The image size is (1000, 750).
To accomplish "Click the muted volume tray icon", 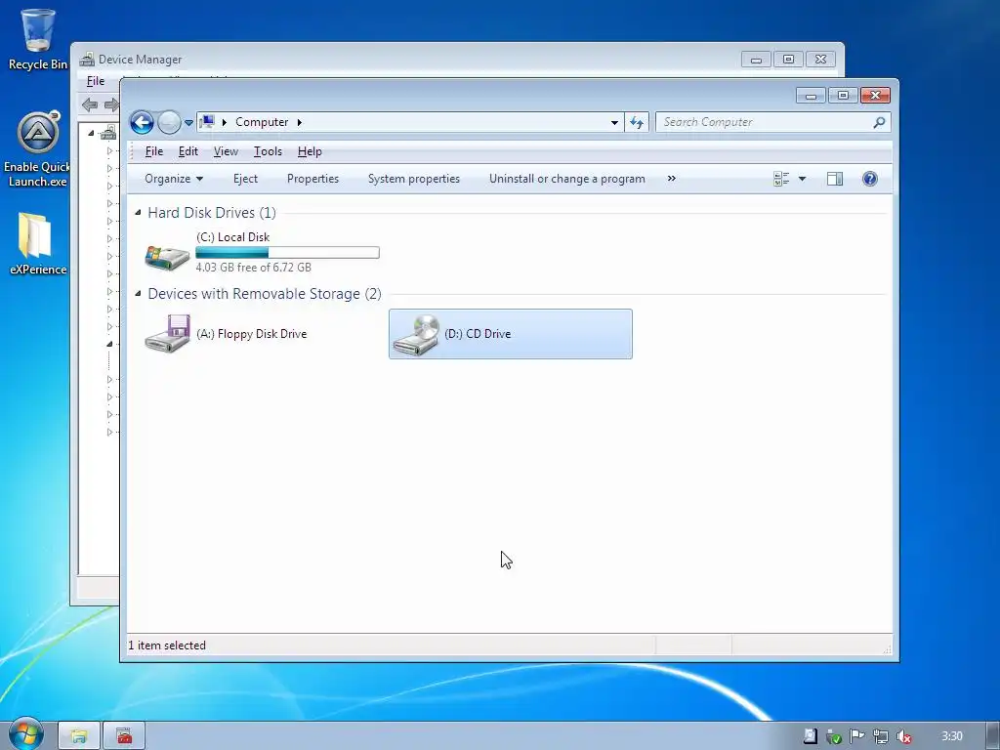I will pyautogui.click(x=903, y=736).
